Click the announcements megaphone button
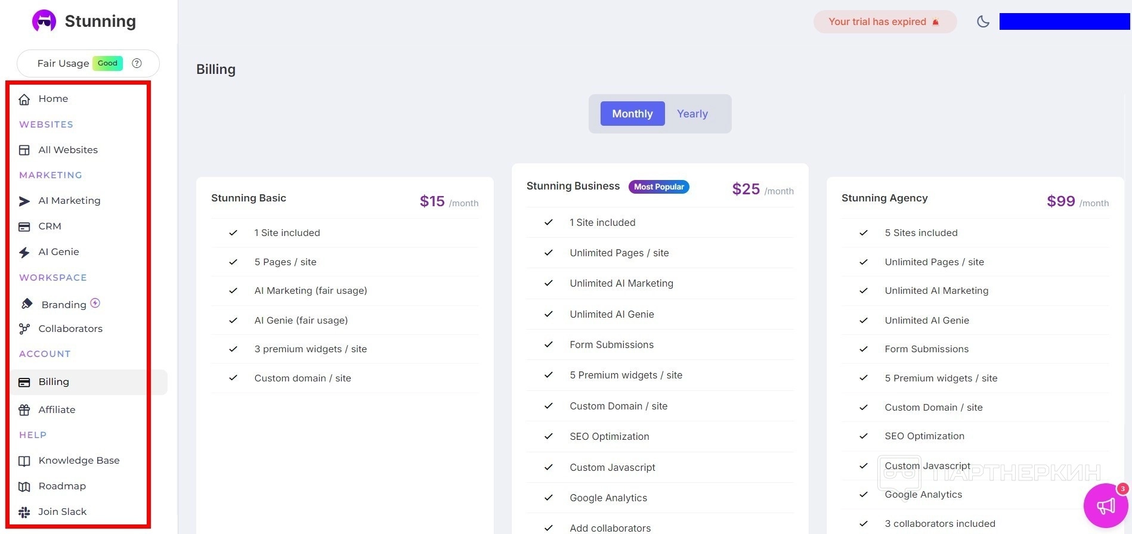This screenshot has width=1132, height=534. pos(1105,506)
